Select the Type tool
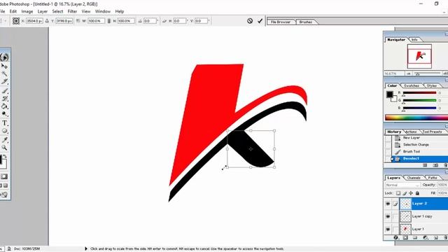The height and width of the screenshot is (252, 448). click(5, 123)
